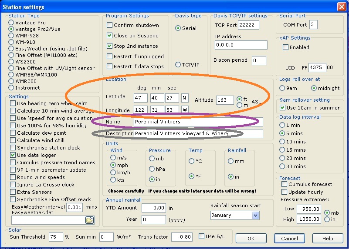This screenshot has width=349, height=249.
Task: Click the Altitude value field
Action: (x=224, y=100)
